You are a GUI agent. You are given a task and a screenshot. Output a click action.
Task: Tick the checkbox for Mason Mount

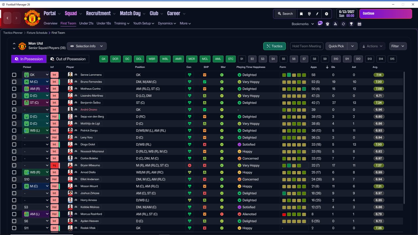(x=14, y=186)
